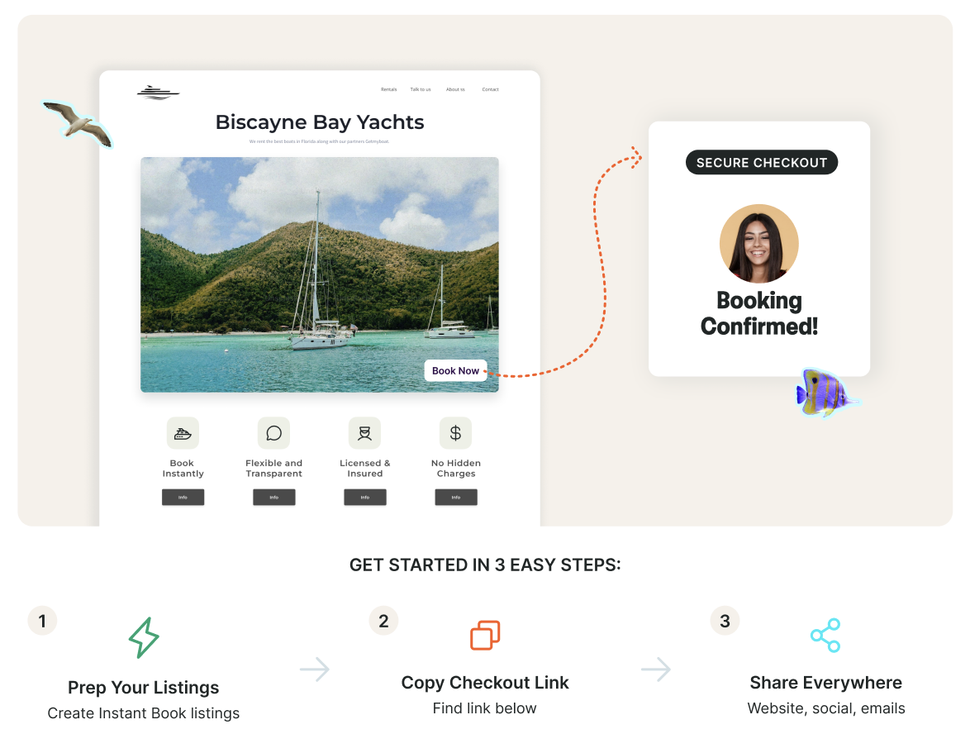The height and width of the screenshot is (734, 970).
Task: Click the SECURE CHECKOUT badge
Action: 762,162
